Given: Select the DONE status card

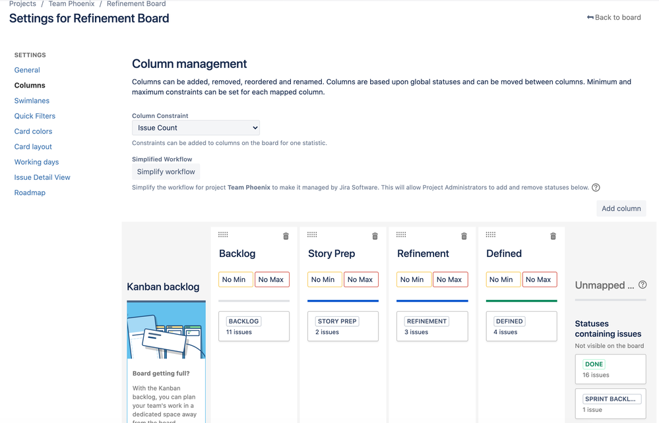Looking at the screenshot, I should click(x=610, y=369).
